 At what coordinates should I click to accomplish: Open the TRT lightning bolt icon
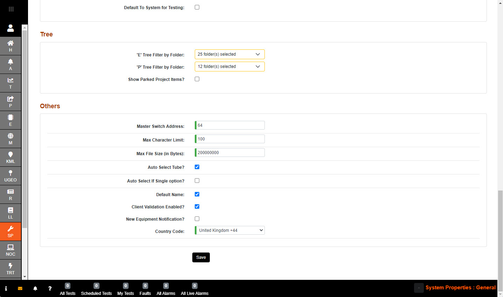pos(11,268)
